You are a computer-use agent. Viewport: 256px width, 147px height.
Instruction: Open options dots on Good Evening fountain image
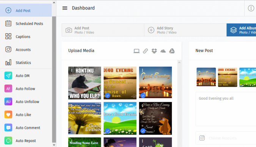point(143,70)
